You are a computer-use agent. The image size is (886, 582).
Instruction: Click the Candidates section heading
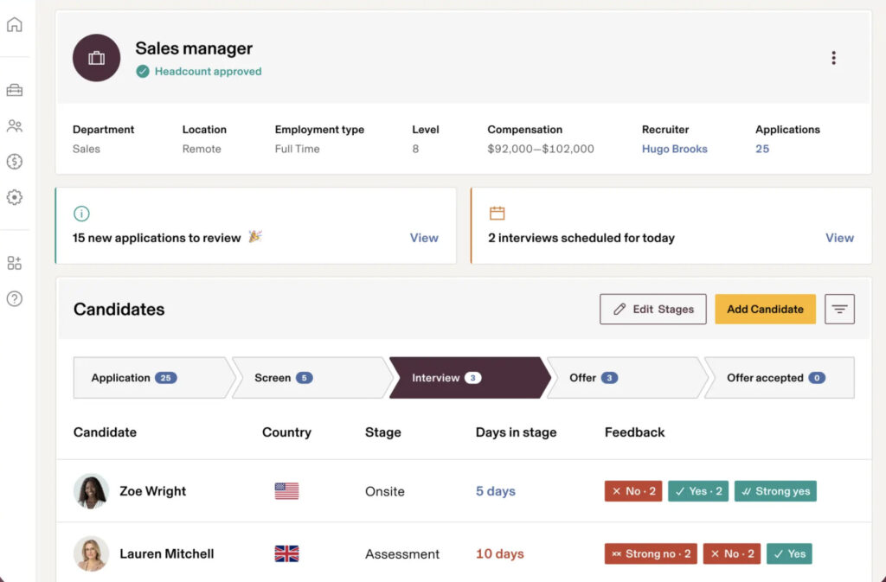coord(119,310)
